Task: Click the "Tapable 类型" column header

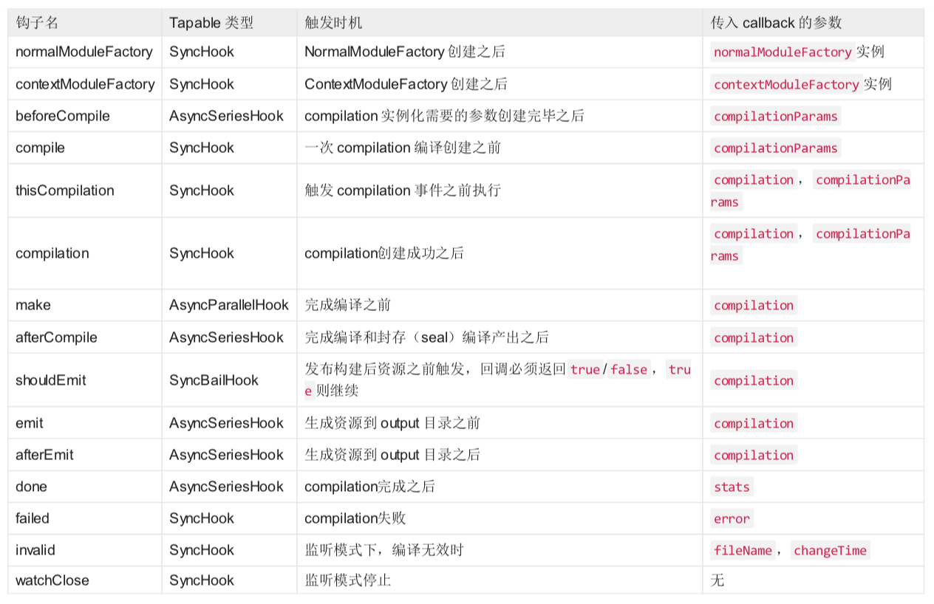Action: pyautogui.click(x=211, y=23)
